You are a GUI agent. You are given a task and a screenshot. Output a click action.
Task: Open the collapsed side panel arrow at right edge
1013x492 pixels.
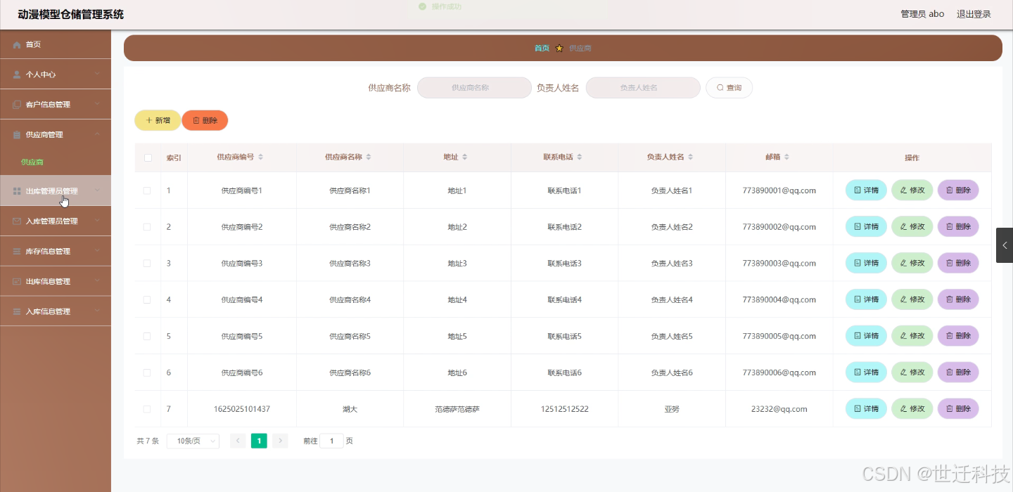pyautogui.click(x=1005, y=245)
